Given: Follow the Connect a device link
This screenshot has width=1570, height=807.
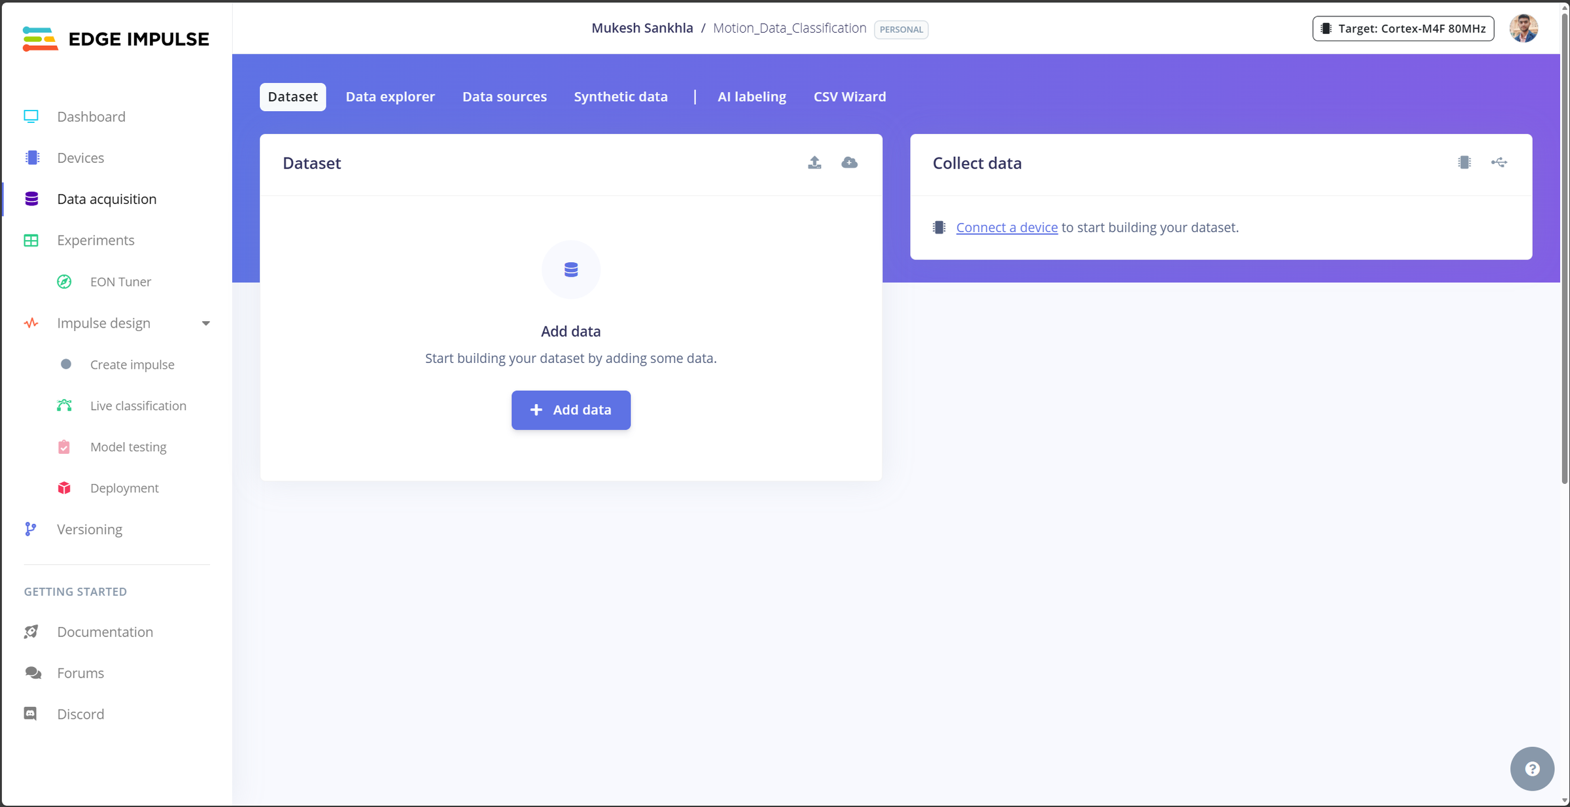Looking at the screenshot, I should click(x=1006, y=228).
